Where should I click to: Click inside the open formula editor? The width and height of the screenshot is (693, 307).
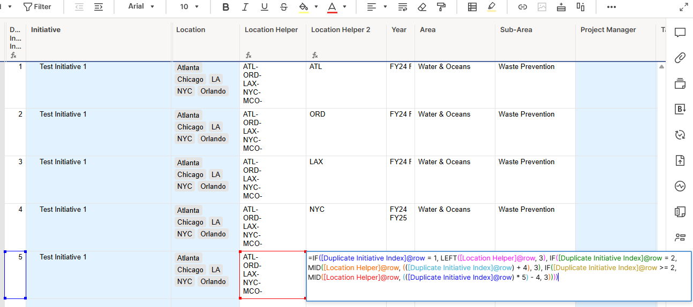pyautogui.click(x=499, y=277)
